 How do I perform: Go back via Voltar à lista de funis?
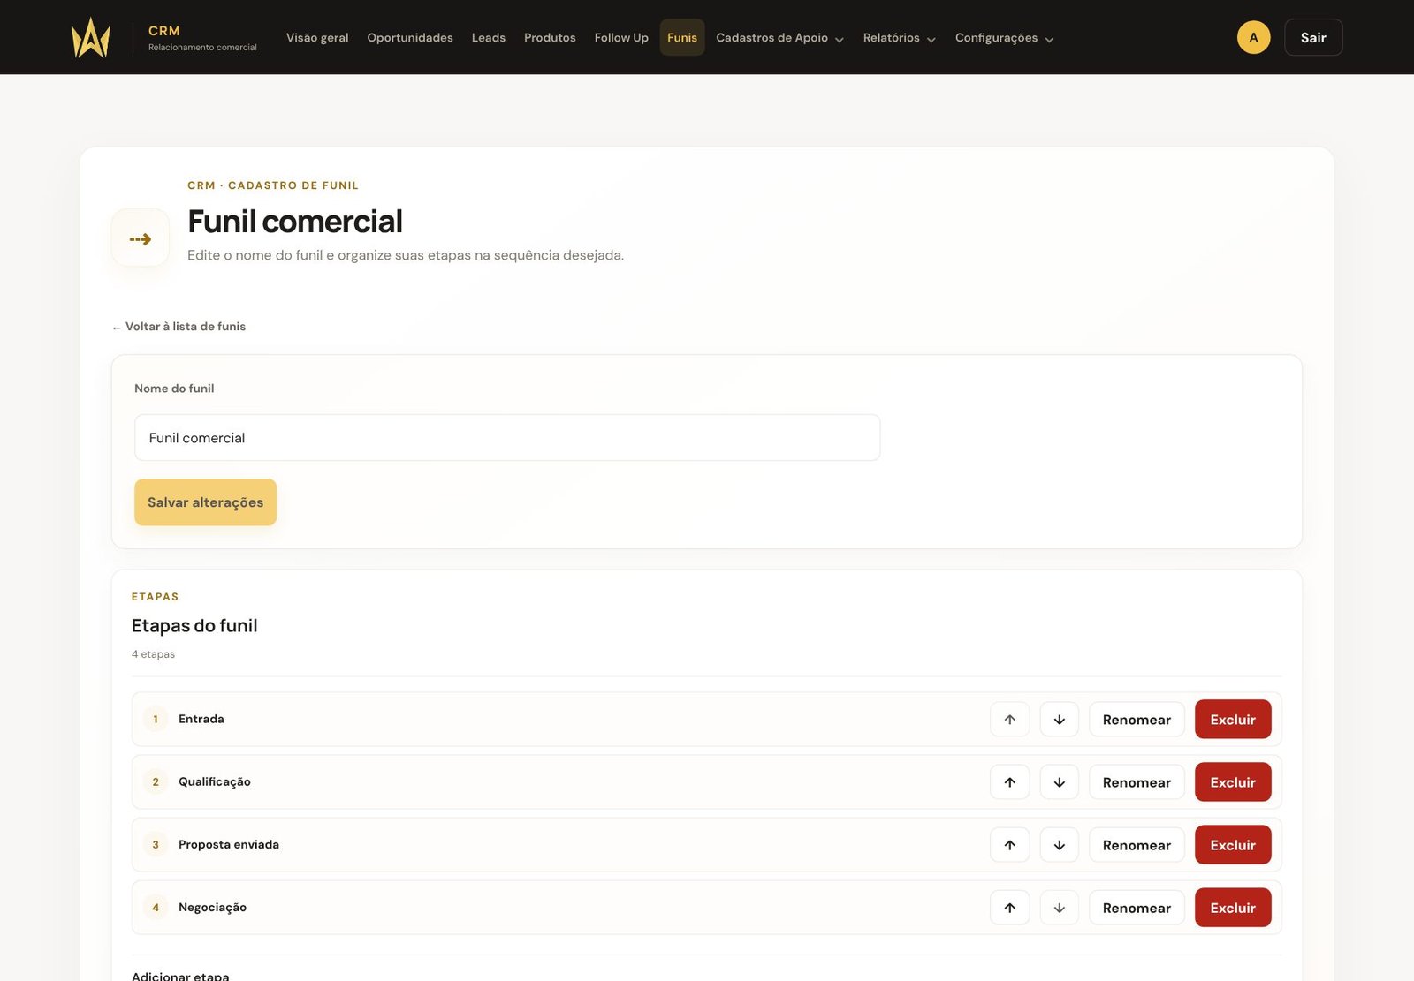[x=179, y=327]
